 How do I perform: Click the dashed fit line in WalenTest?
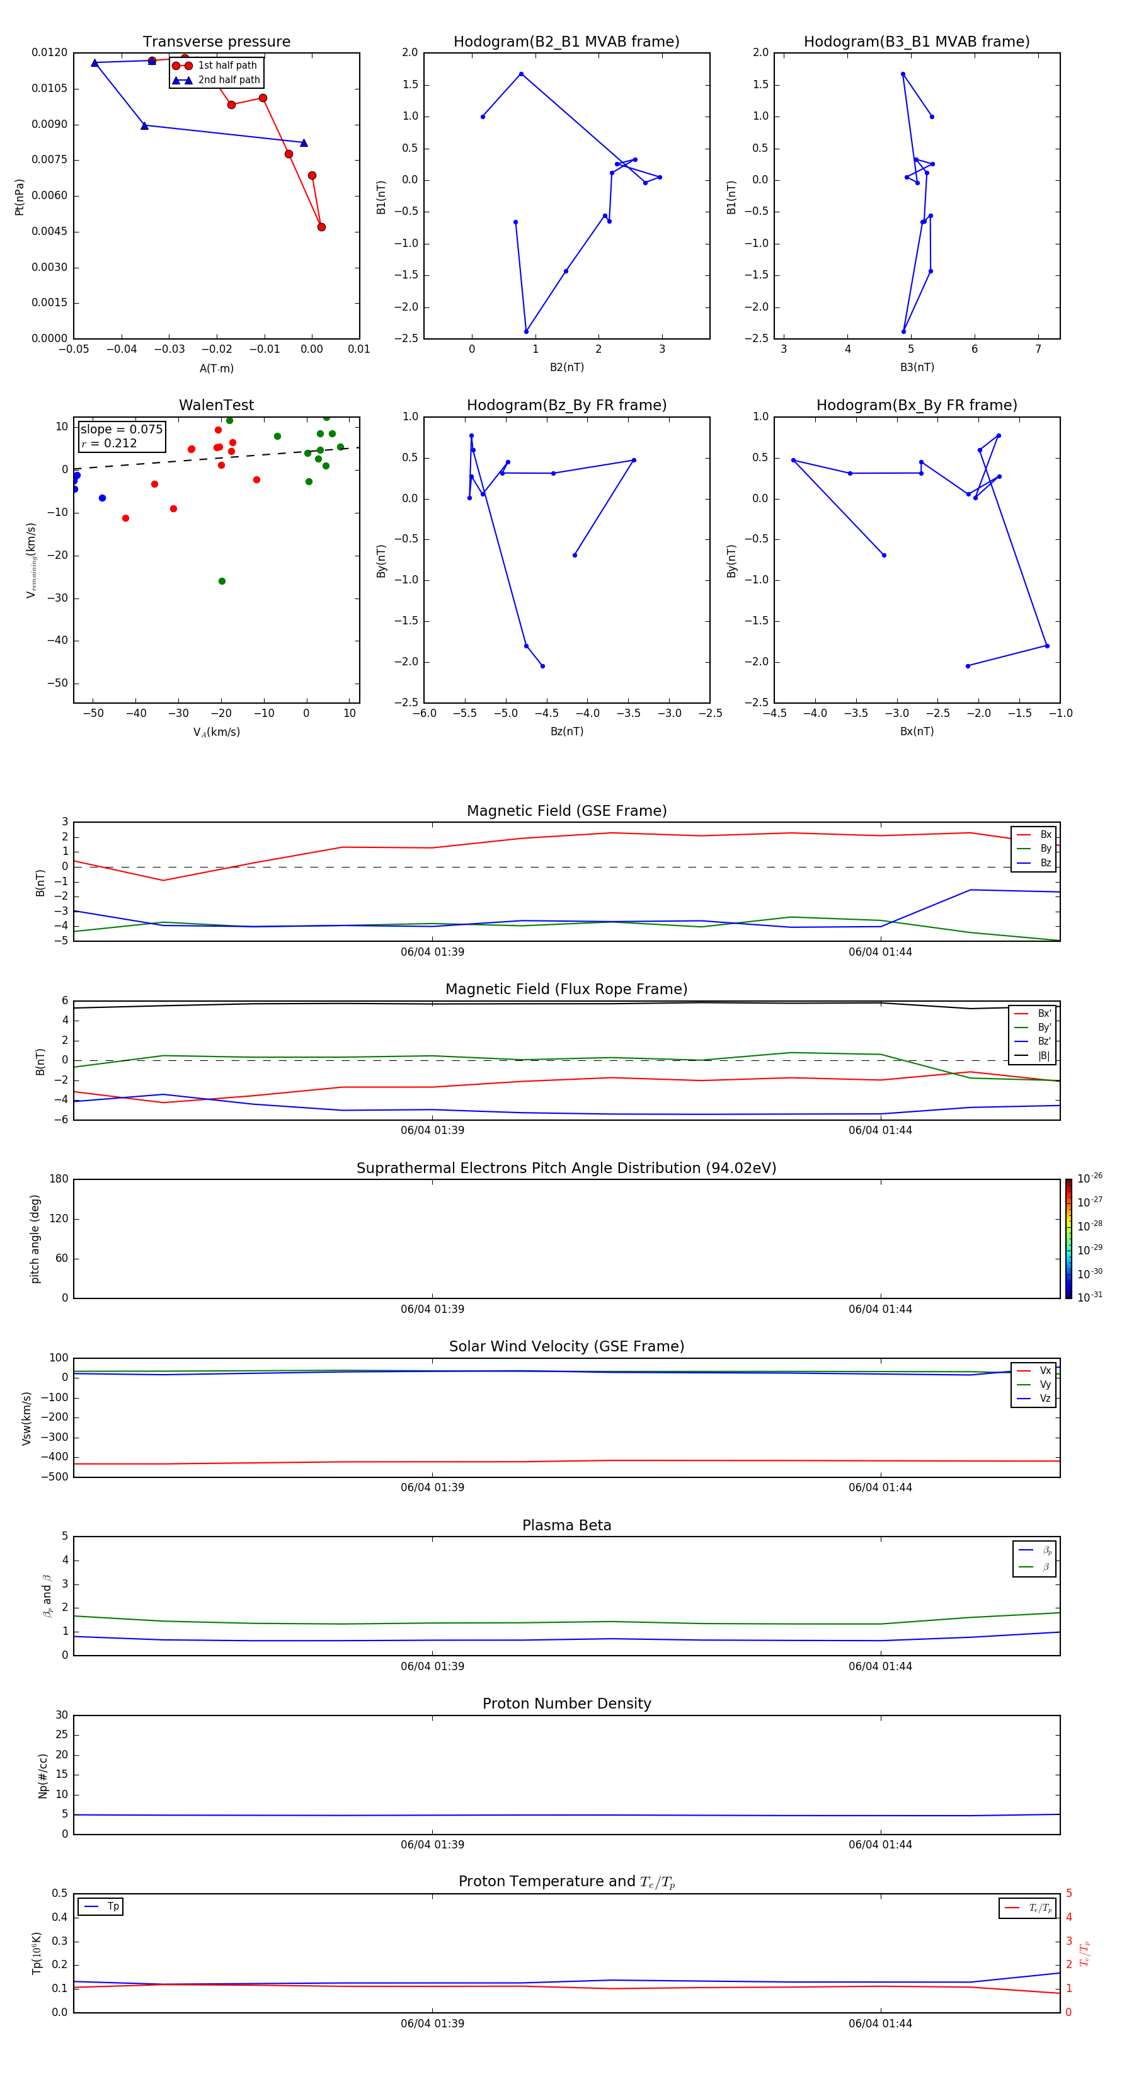pyautogui.click(x=216, y=459)
